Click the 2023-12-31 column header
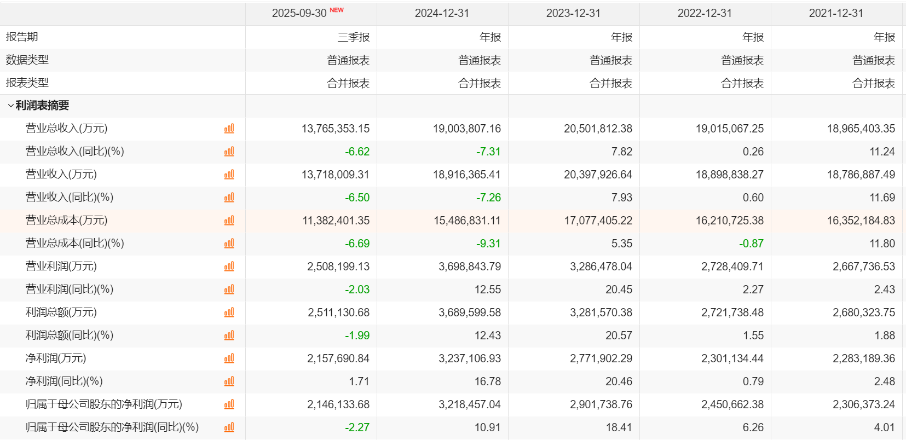The image size is (906, 440). pyautogui.click(x=573, y=13)
